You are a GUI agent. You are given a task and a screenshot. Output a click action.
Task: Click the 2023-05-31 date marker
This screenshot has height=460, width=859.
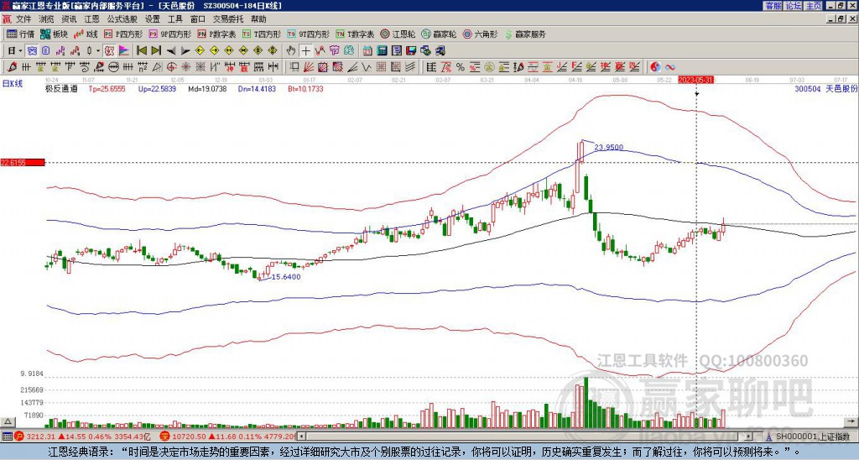[x=695, y=80]
